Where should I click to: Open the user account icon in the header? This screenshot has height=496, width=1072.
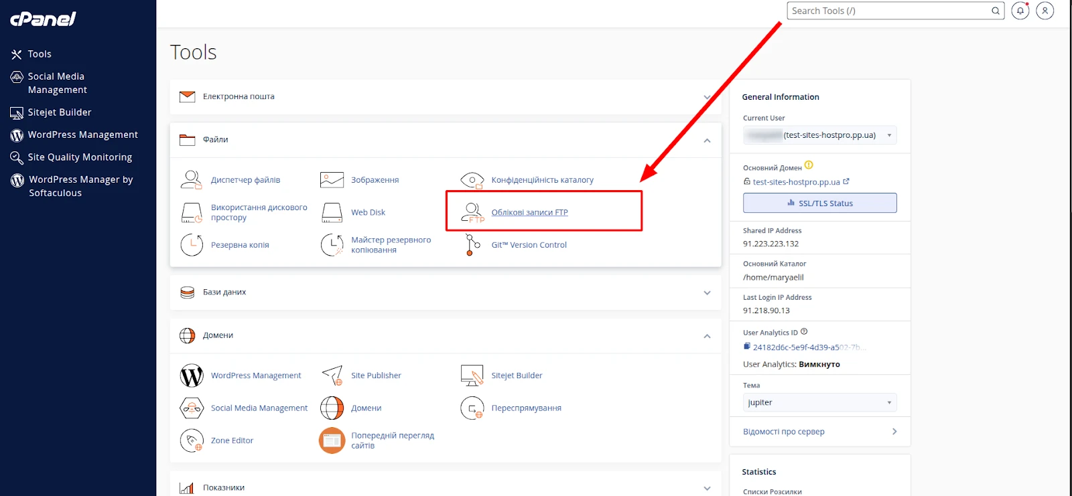pos(1045,11)
